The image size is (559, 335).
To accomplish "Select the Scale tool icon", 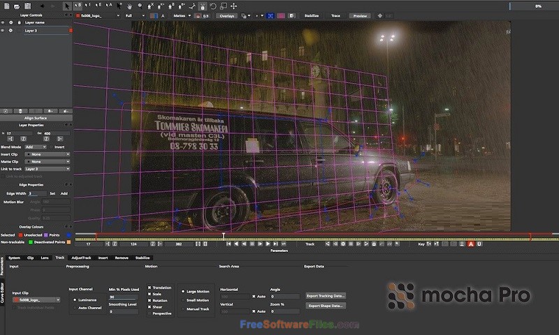I will (x=223, y=6).
